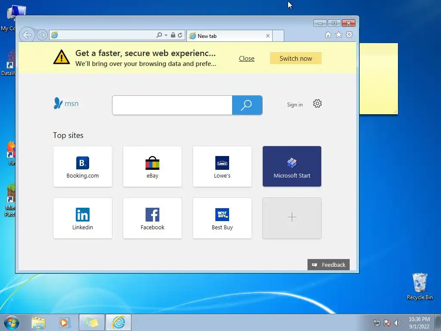Click the Sticky Notes taskbar button
441x331 pixels.
click(92, 322)
